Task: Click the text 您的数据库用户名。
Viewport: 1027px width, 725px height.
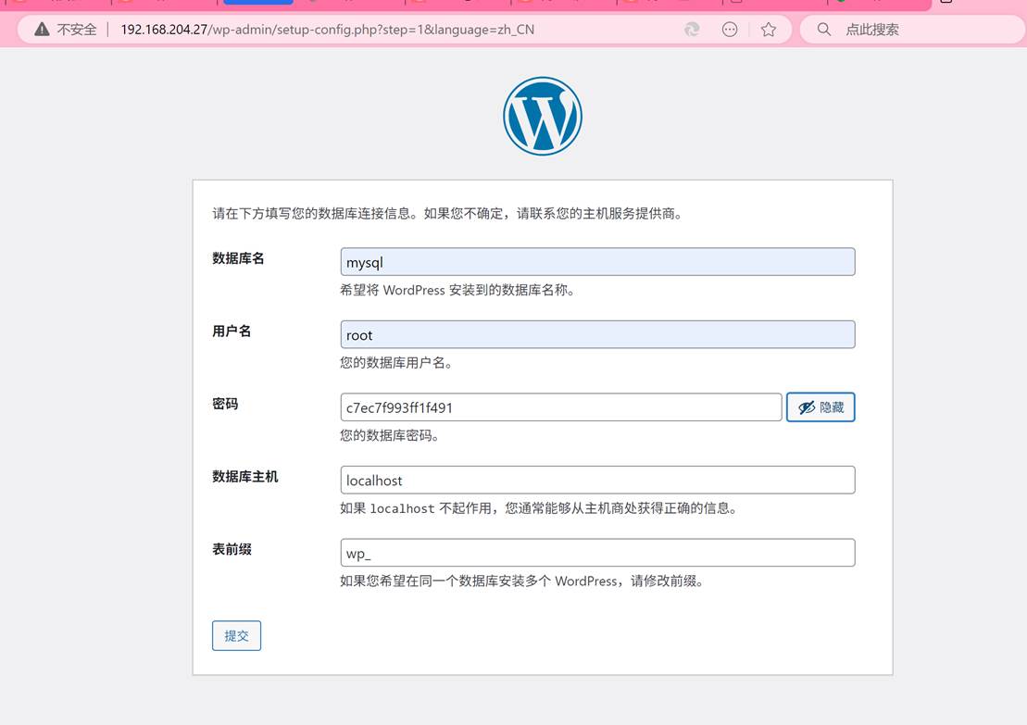Action: [395, 362]
